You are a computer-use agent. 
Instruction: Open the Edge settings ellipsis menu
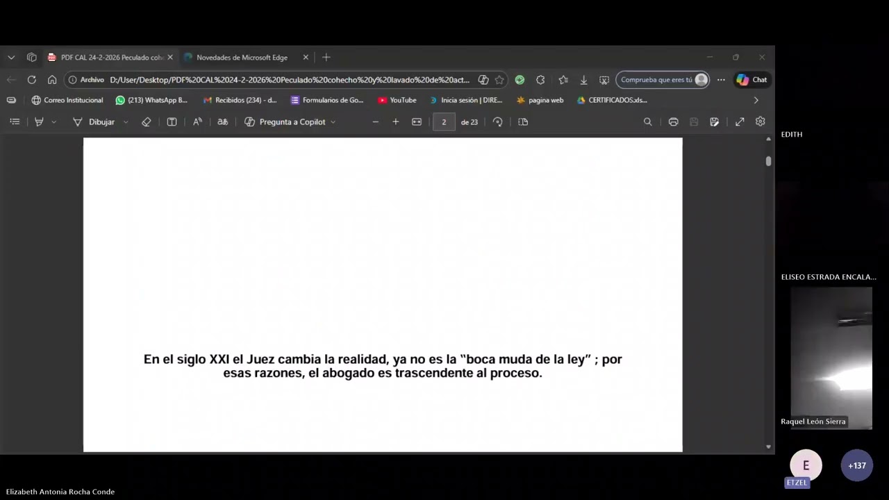[x=721, y=80]
